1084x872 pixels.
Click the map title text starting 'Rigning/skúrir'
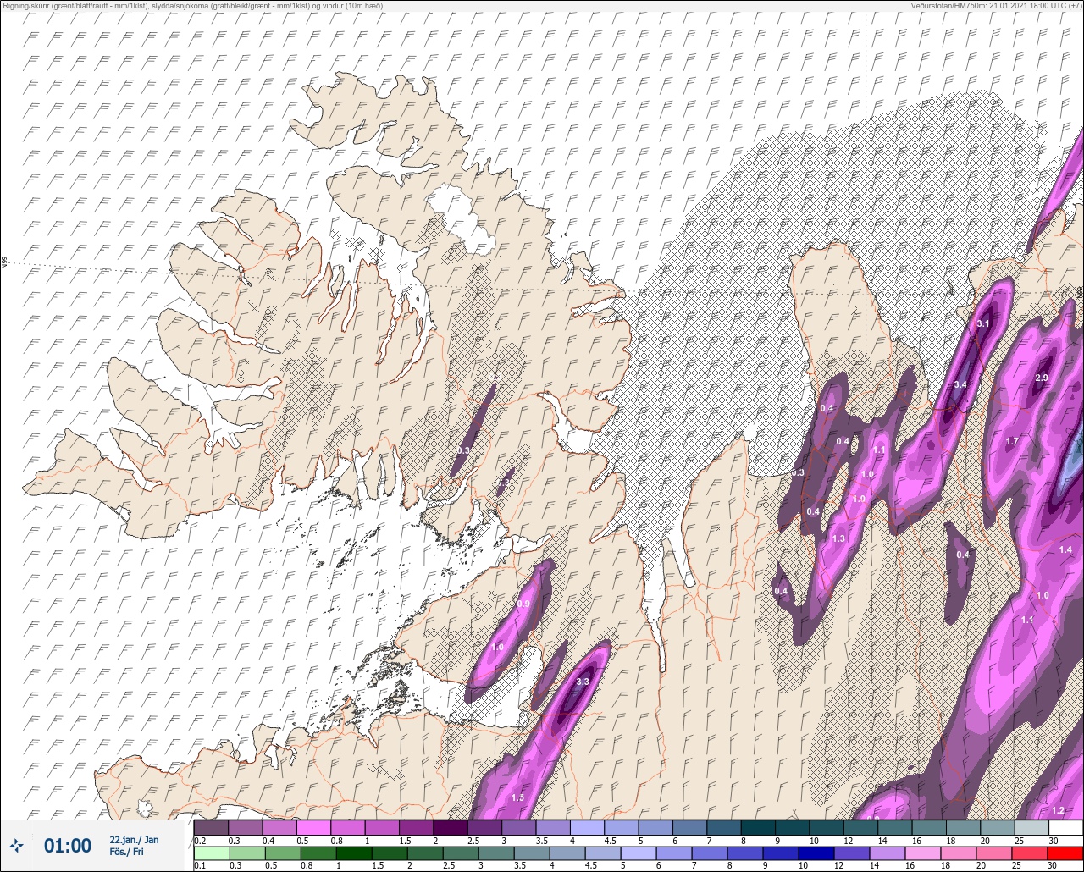192,6
